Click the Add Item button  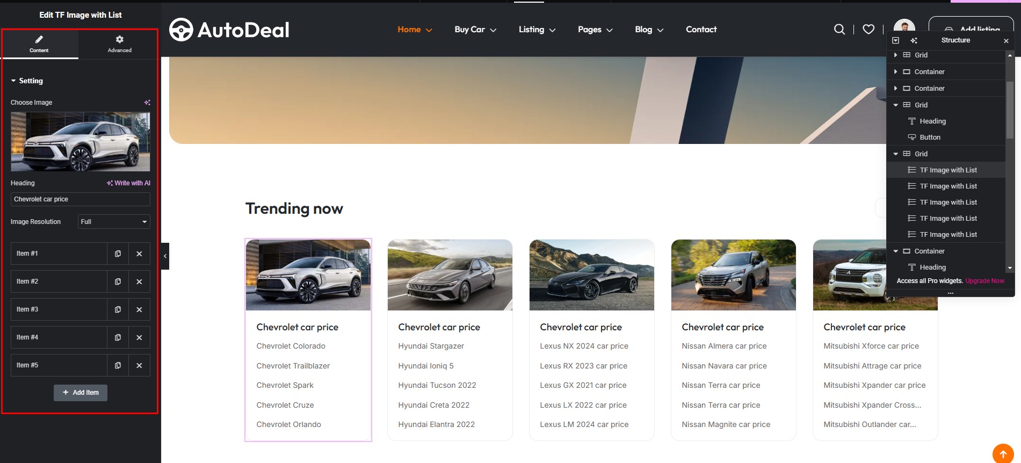point(81,393)
